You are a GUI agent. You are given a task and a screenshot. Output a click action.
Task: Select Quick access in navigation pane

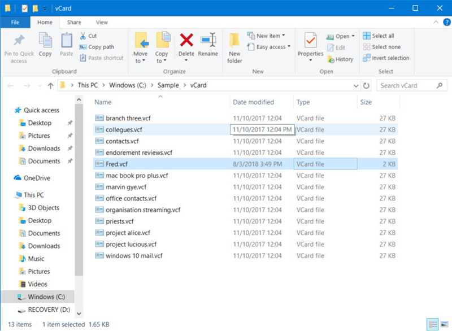pos(37,110)
